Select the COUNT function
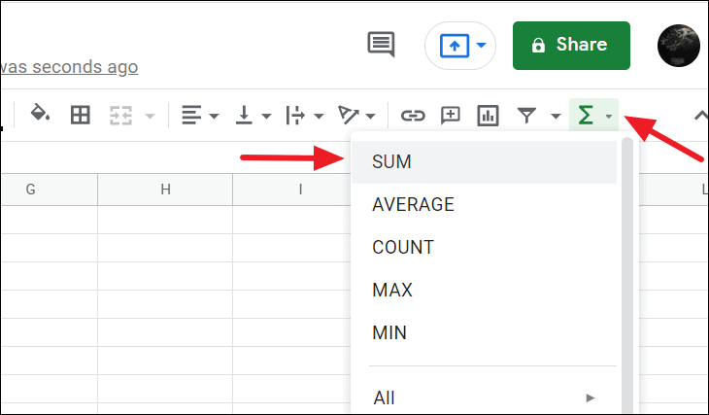 click(402, 247)
